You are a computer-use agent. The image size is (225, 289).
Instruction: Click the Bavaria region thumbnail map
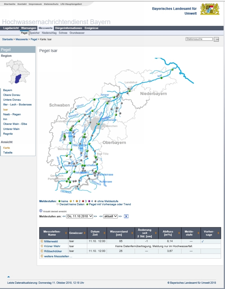coord(18,72)
